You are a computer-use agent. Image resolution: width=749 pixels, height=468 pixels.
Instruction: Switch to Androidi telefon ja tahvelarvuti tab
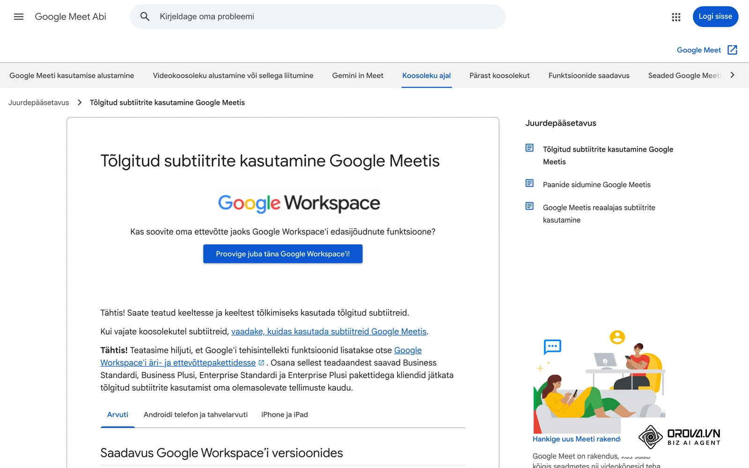(x=196, y=415)
